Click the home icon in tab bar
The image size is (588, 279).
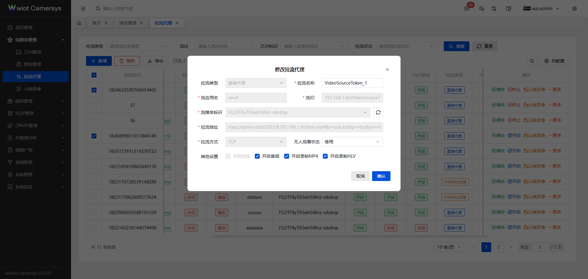tap(79, 23)
